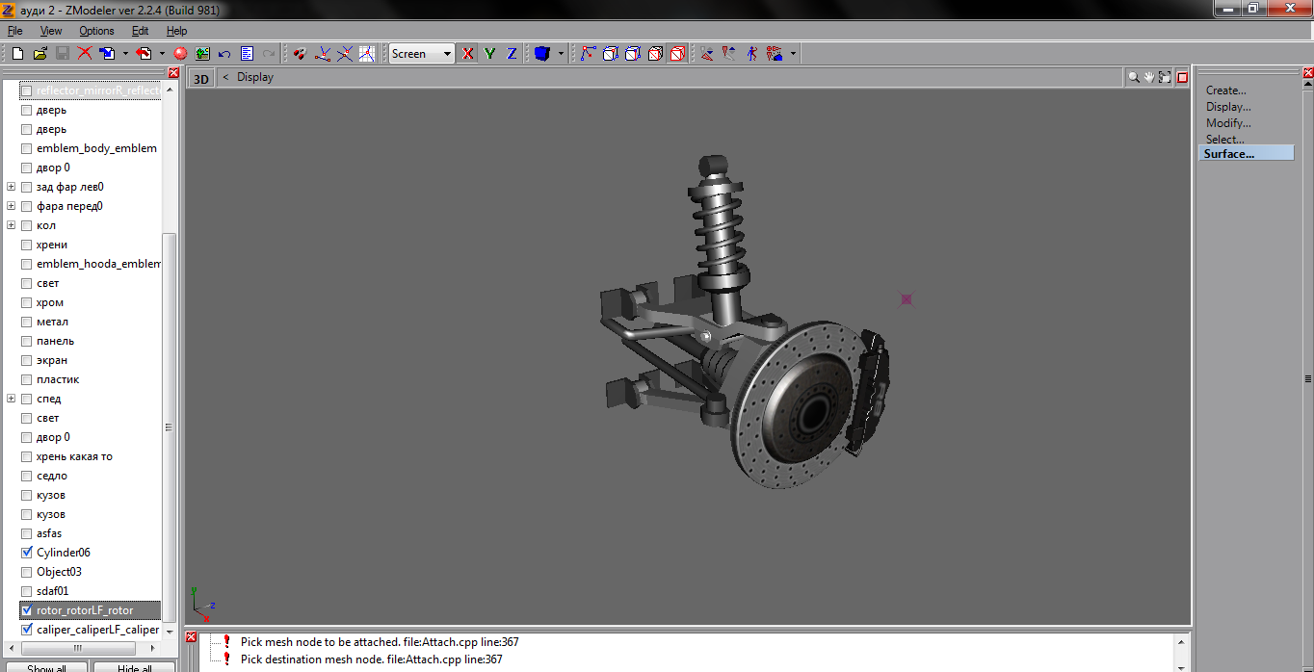
Task: Open the Display... commands group
Action: click(1228, 107)
